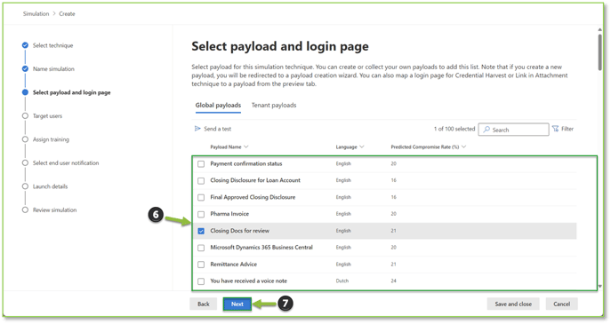611x324 pixels.
Task: Click the Review simulation step circle
Action: tap(25, 209)
